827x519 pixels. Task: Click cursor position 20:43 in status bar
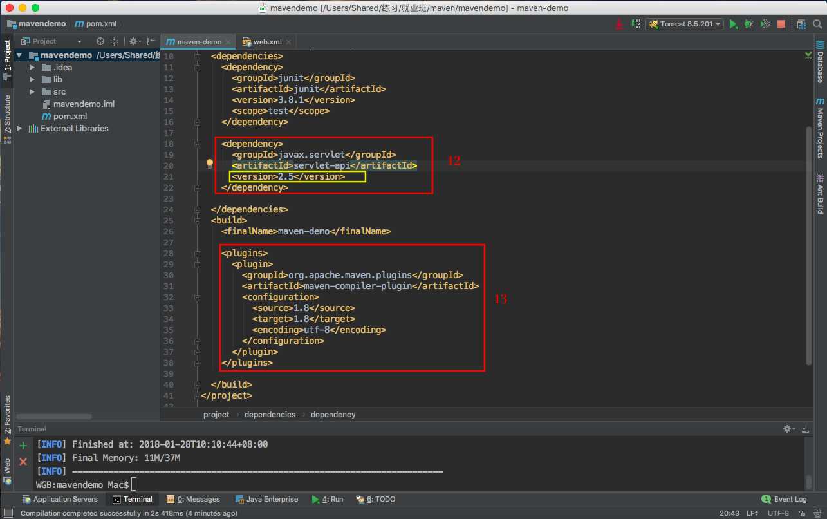click(x=729, y=513)
